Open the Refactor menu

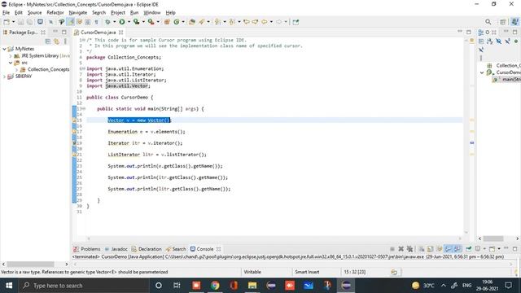point(55,13)
